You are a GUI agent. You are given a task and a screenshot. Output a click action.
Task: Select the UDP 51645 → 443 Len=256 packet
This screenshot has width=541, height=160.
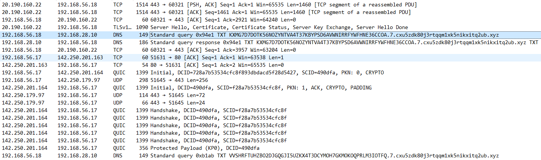(270, 80)
